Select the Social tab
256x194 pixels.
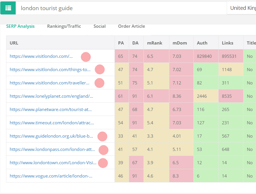(99, 26)
